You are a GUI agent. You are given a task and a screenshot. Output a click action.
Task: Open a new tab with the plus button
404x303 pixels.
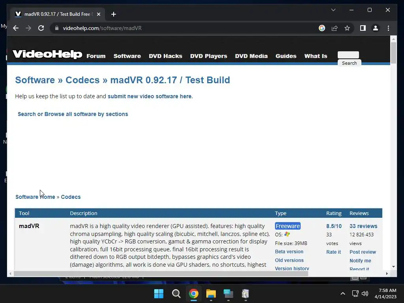[x=114, y=14]
